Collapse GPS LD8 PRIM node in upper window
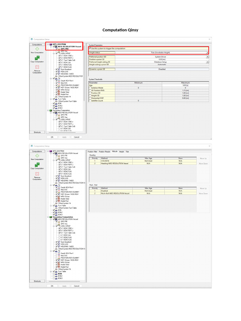The image size is (241, 321). pyautogui.click(x=48, y=44)
